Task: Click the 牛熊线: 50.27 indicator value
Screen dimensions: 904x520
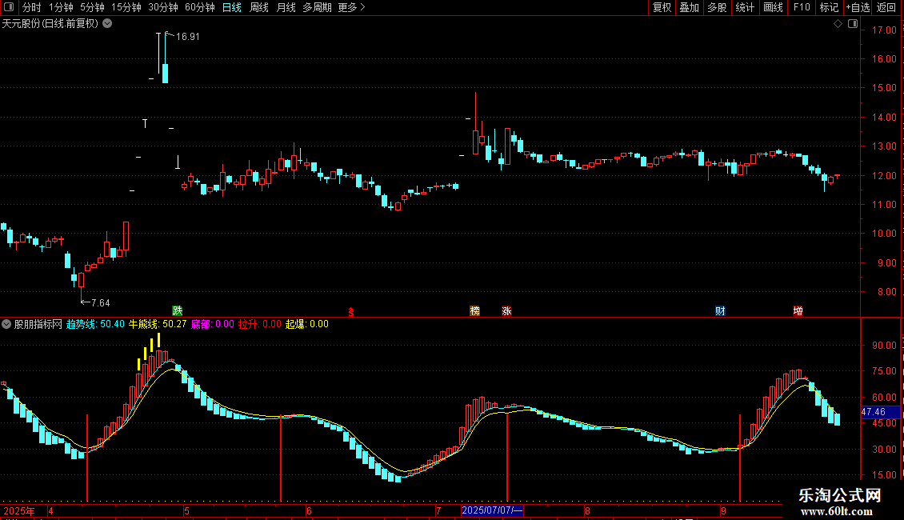Action: pos(158,324)
